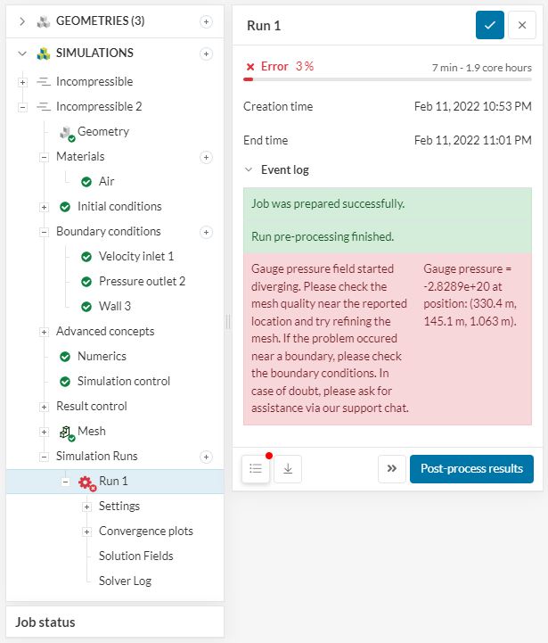Expand the Convergence plots node
Screen dimensions: 548x643
coord(86,532)
